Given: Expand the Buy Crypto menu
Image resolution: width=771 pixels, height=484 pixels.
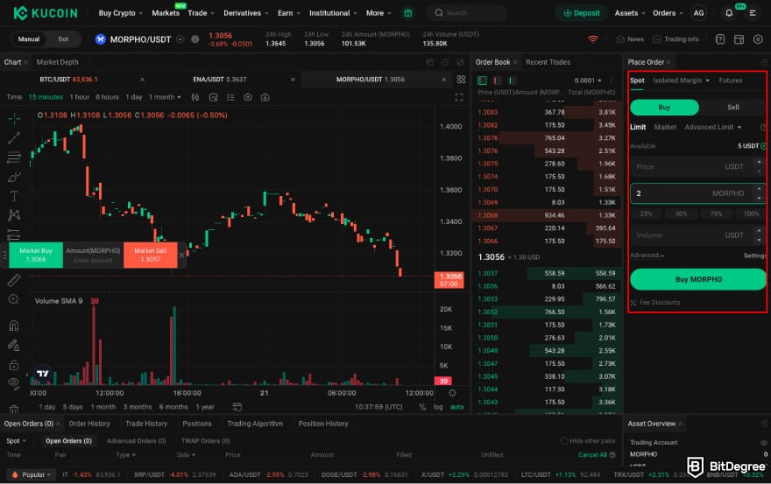Looking at the screenshot, I should point(121,13).
